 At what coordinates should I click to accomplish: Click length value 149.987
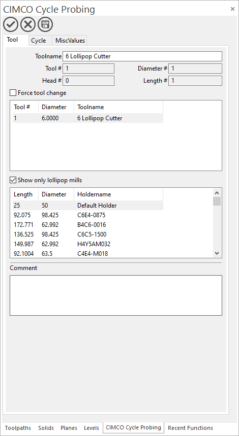pyautogui.click(x=24, y=244)
